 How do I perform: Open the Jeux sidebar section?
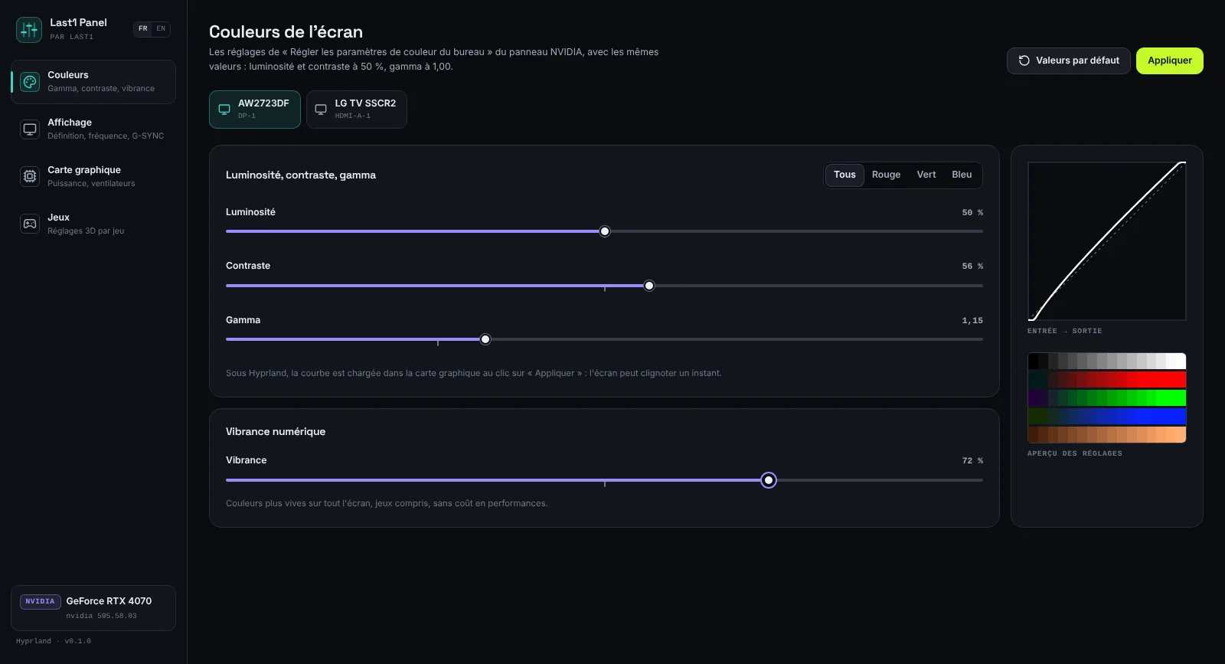click(93, 224)
